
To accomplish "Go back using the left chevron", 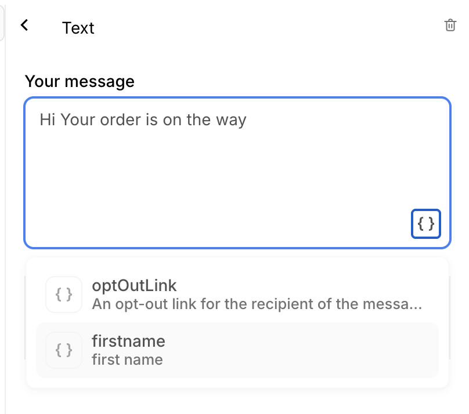I will pos(24,26).
